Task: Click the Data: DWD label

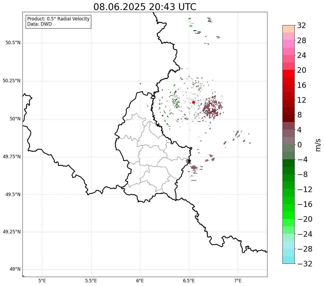Action: coord(39,24)
